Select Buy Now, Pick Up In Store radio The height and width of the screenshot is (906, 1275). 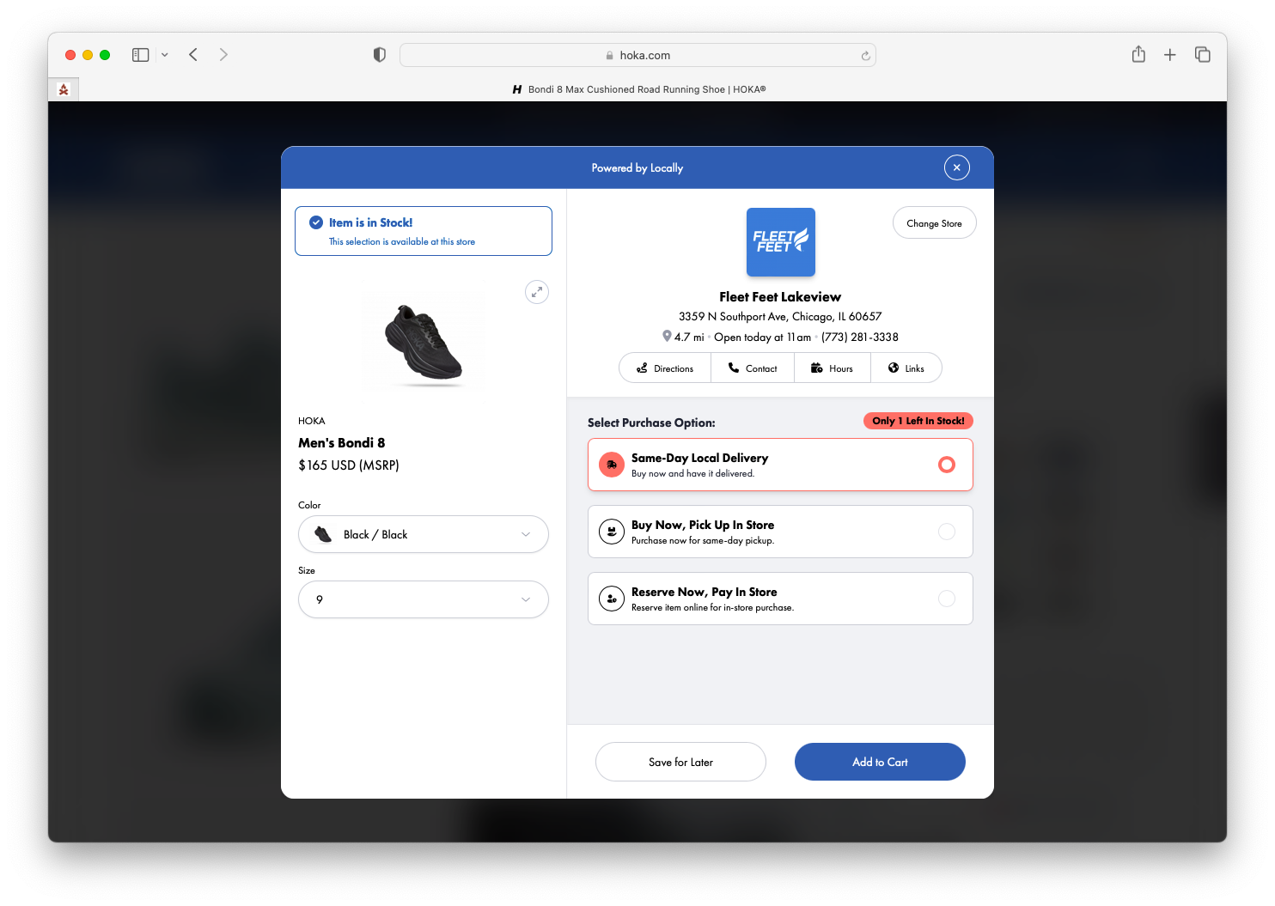pyautogui.click(x=947, y=532)
